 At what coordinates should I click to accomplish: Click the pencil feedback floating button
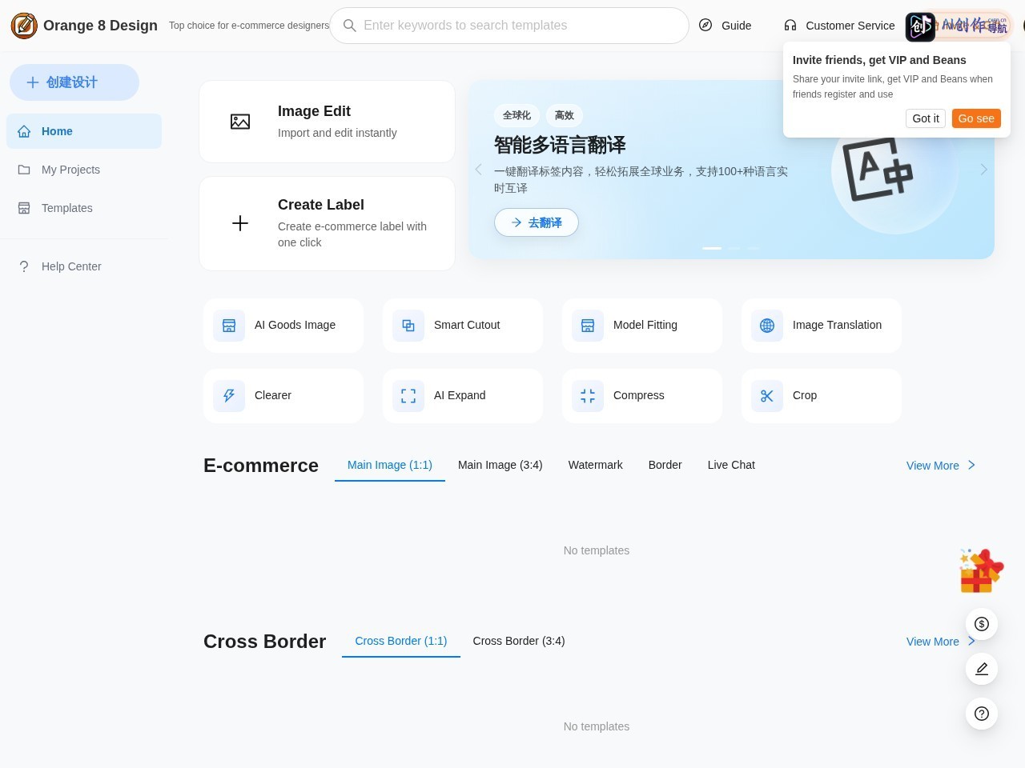click(x=982, y=669)
